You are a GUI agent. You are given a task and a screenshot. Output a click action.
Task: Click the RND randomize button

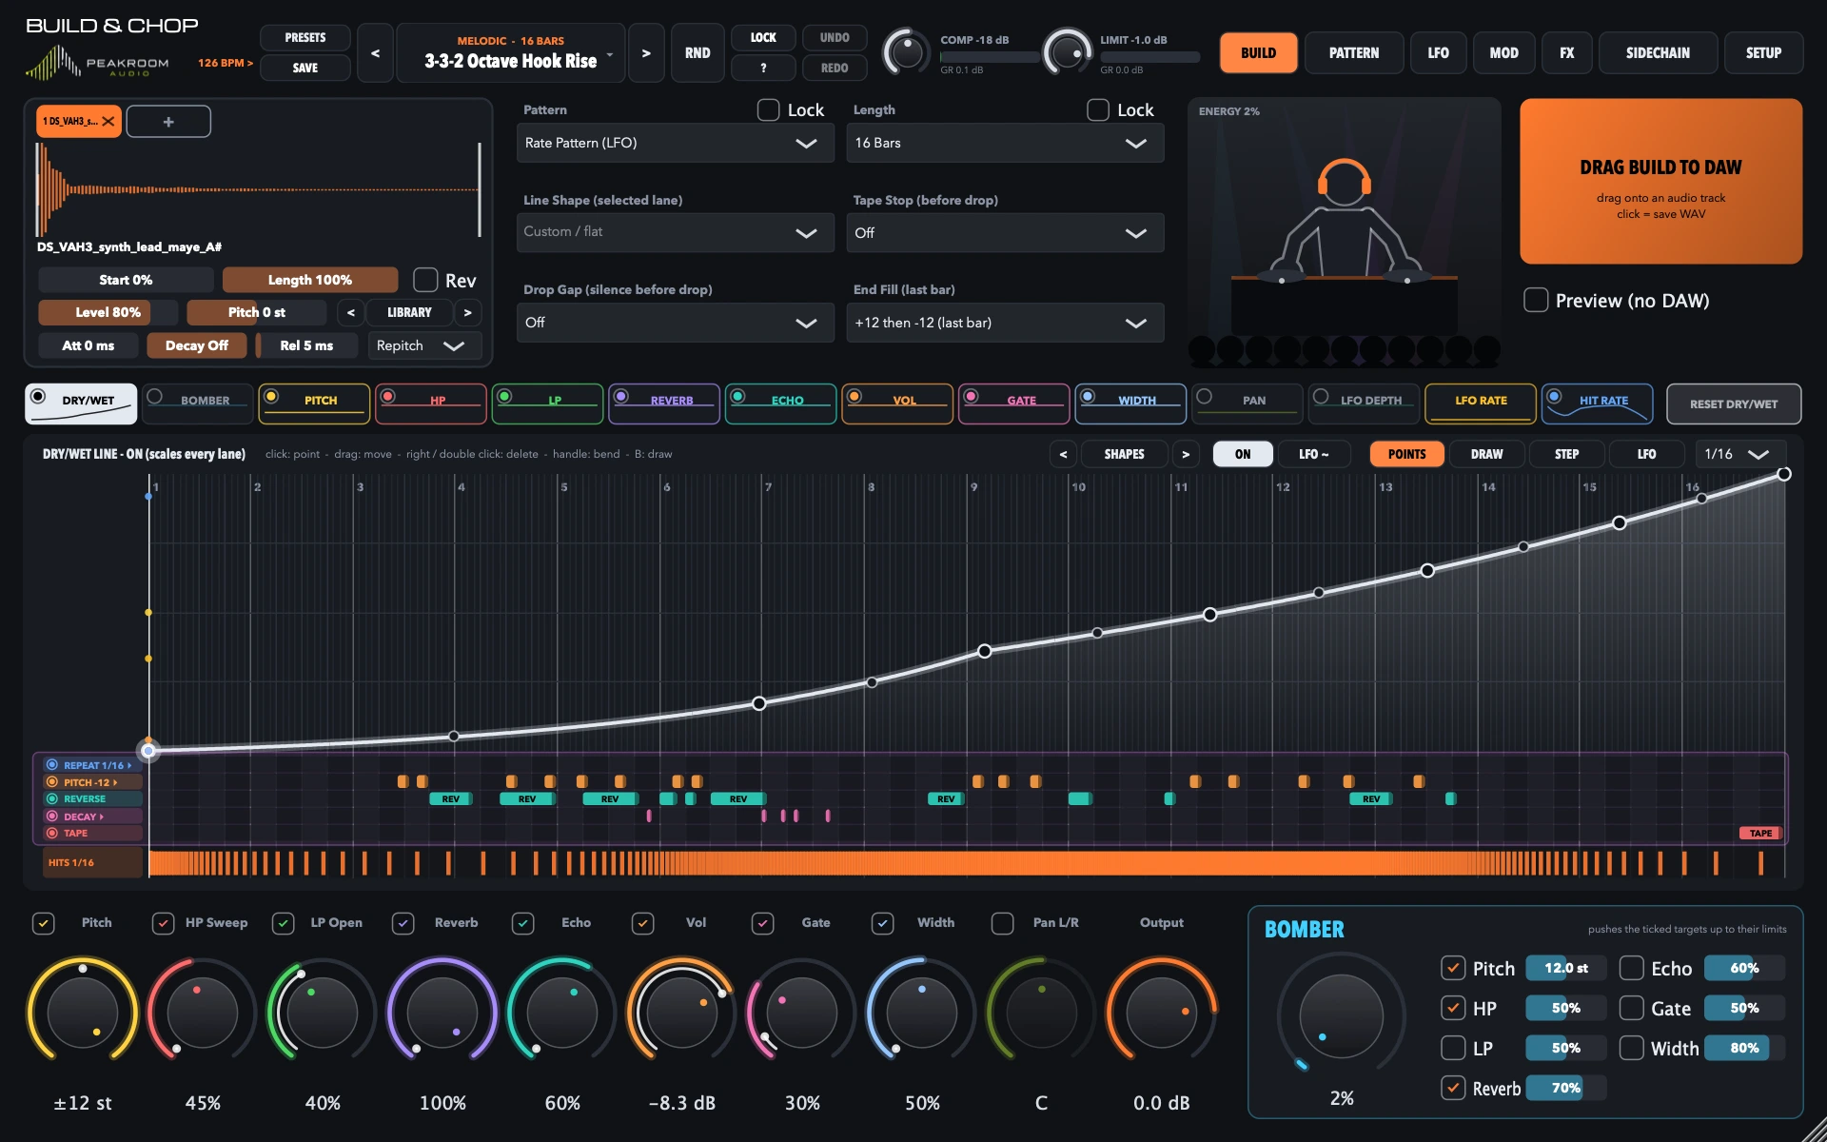click(697, 53)
